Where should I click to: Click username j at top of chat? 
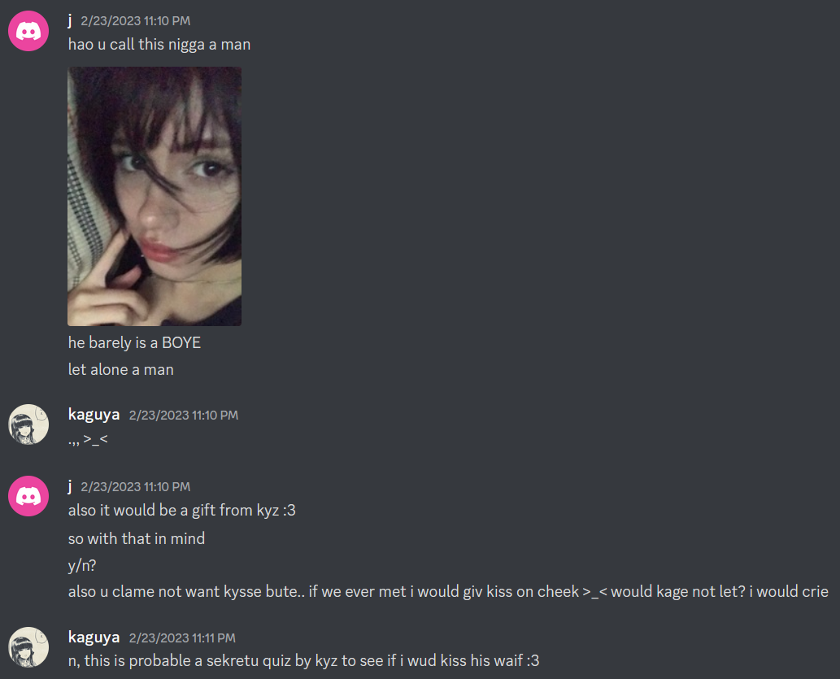(x=70, y=20)
